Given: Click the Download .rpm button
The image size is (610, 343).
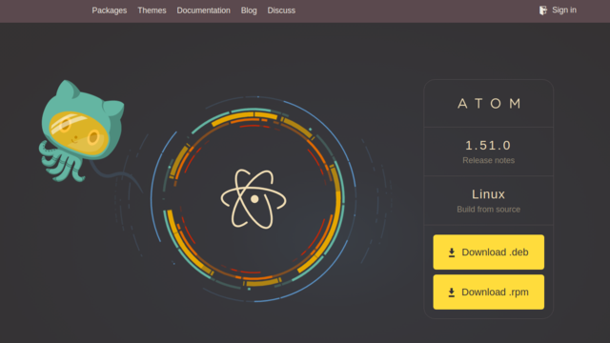Looking at the screenshot, I should point(489,293).
